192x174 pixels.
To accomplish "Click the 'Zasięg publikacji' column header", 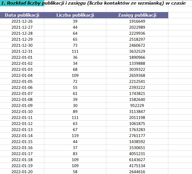I will pyautogui.click(x=137, y=15).
